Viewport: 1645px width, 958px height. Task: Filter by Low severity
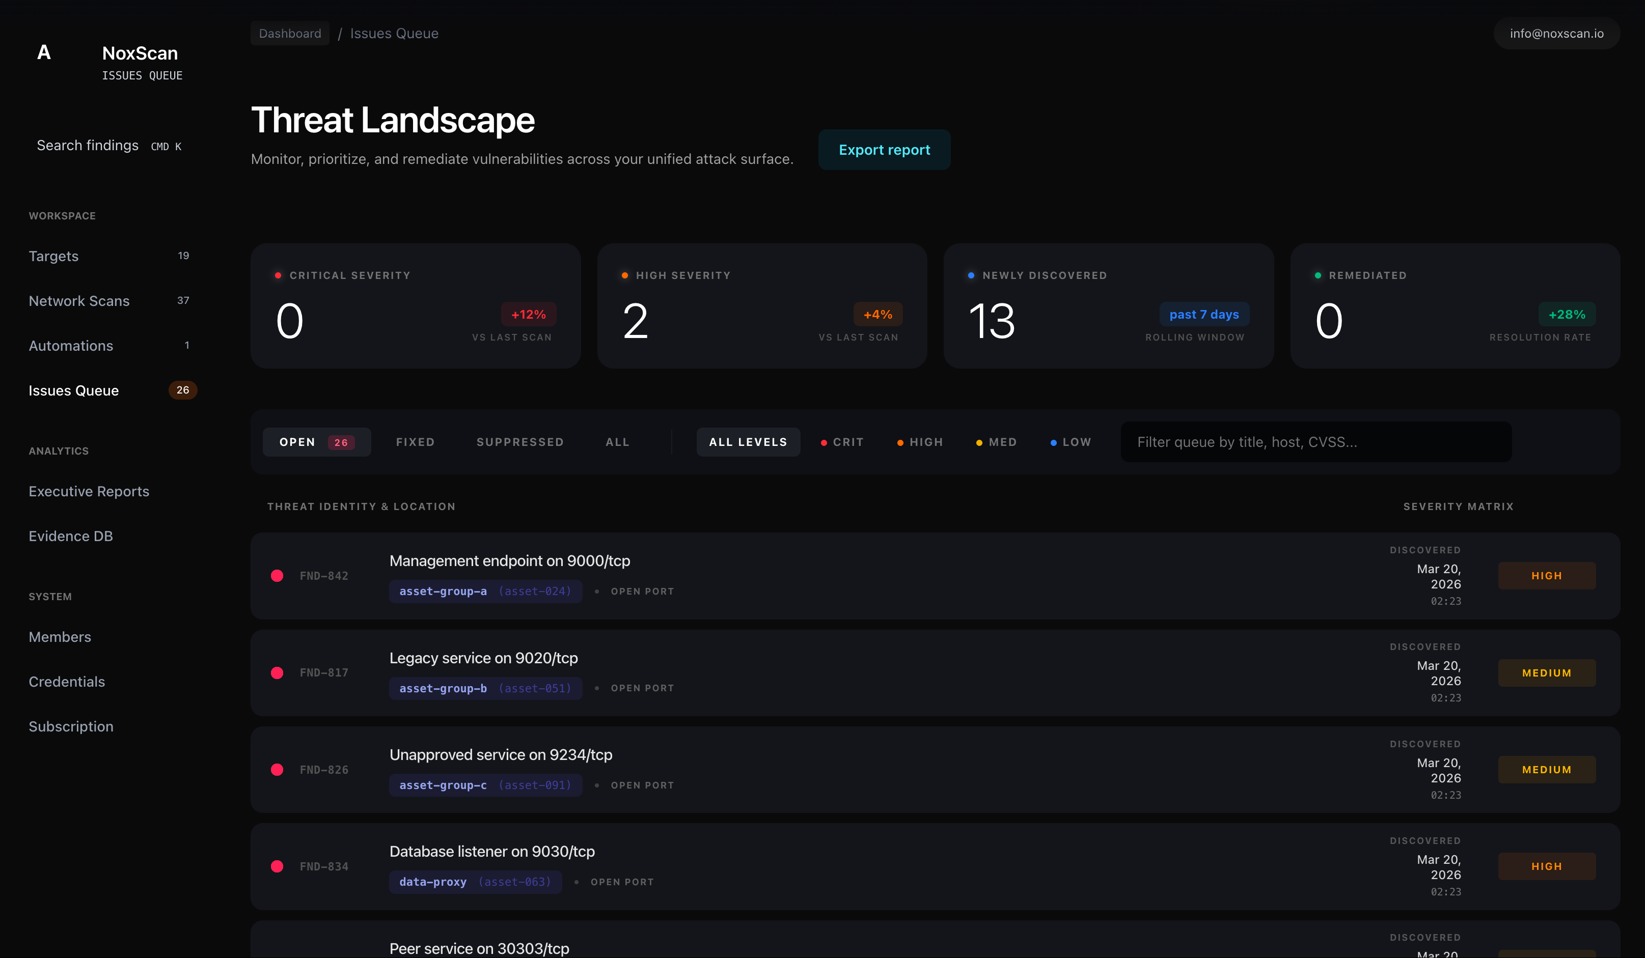[1071, 442]
